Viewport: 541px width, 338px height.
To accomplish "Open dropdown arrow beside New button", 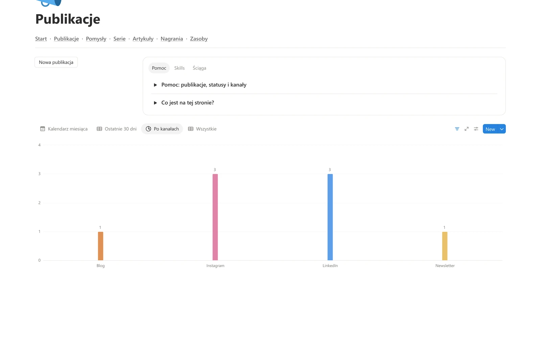I will click(502, 129).
